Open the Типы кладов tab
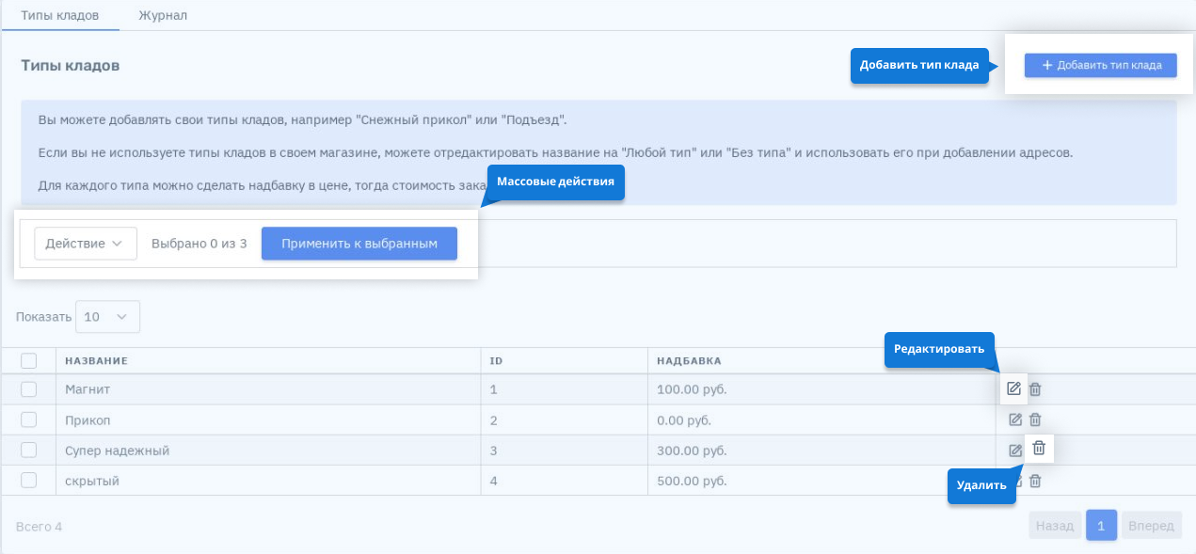The width and height of the screenshot is (1196, 554). point(60,15)
